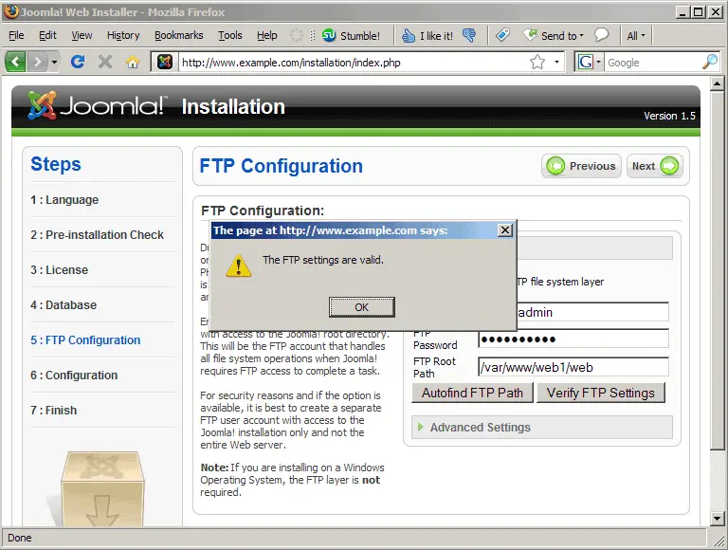Bookmark the page with the star icon
The image size is (728, 550).
pos(537,62)
